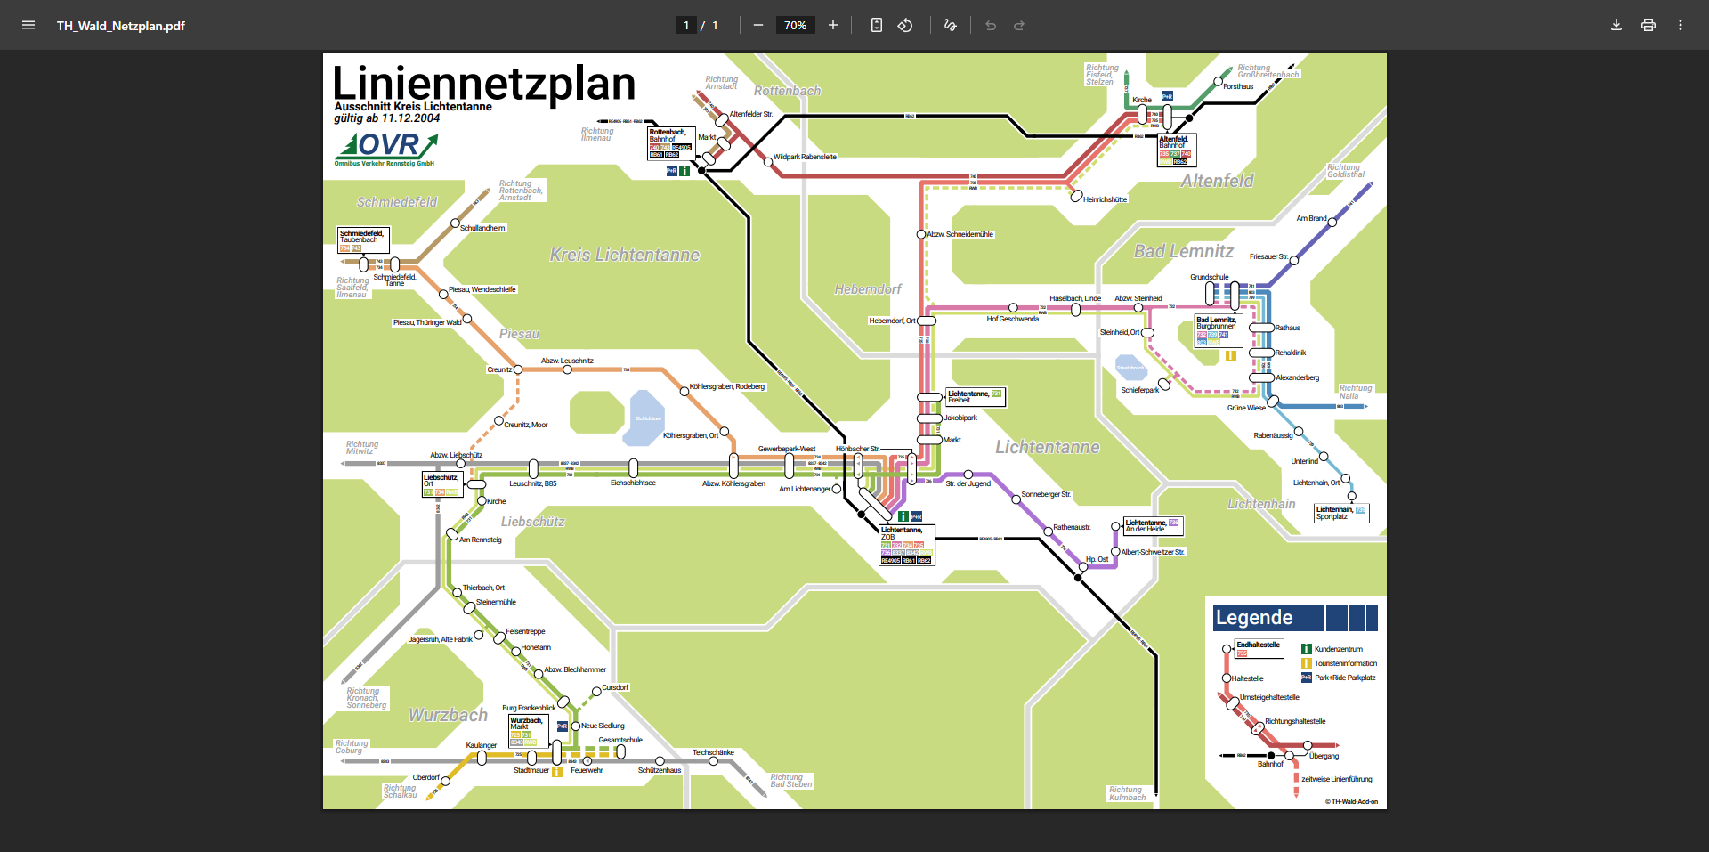Click the Wurzbach Markt station box
This screenshot has height=852, width=1709.
[527, 731]
